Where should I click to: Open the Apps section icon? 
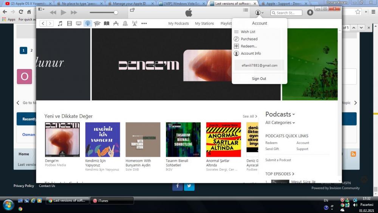tap(116, 23)
